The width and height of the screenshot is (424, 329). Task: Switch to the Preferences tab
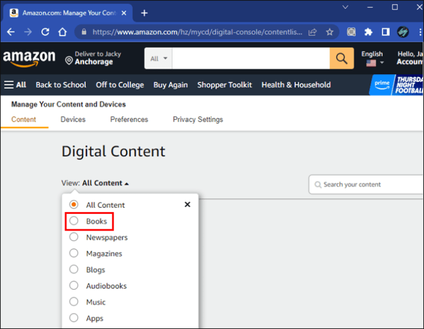(129, 119)
